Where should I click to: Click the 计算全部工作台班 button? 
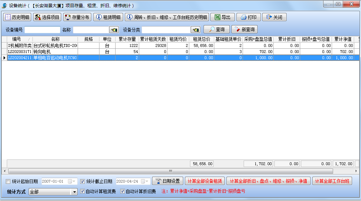[x=332, y=181]
